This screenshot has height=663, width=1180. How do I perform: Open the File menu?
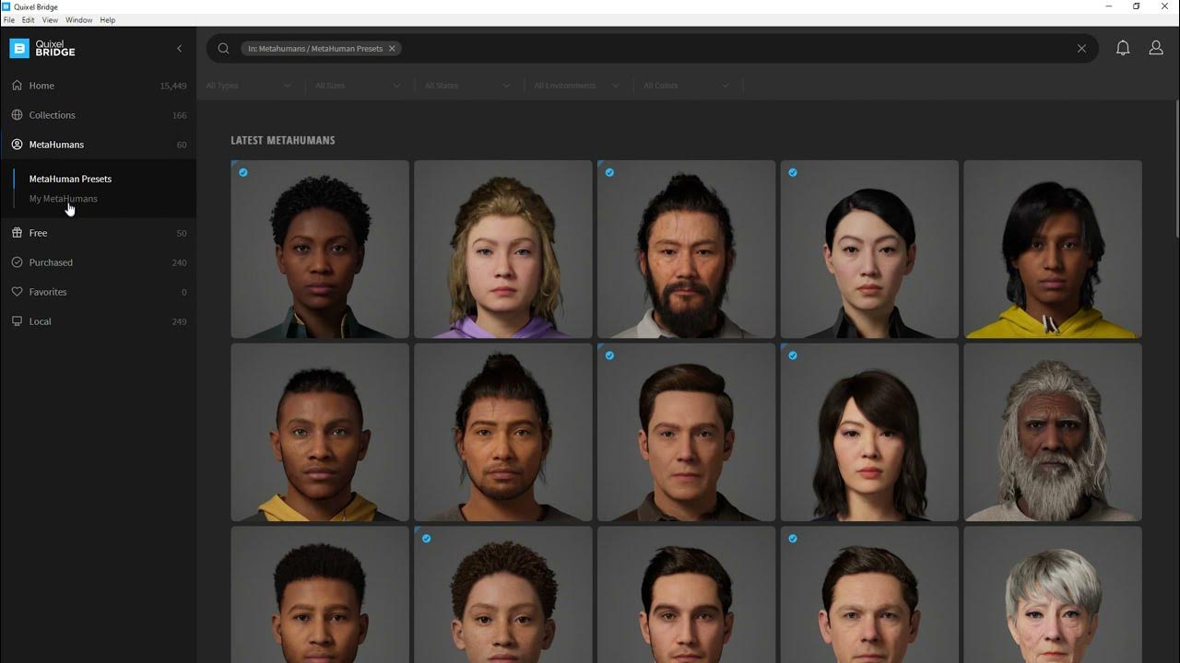coord(9,20)
